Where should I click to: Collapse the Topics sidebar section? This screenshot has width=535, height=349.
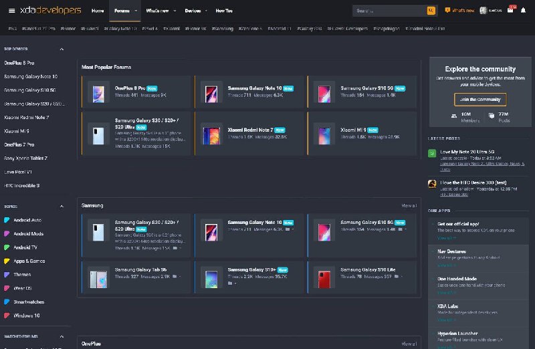point(62,207)
